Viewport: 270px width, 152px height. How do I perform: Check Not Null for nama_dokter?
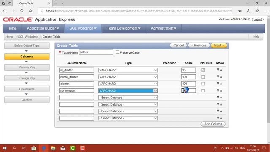tap(203, 77)
